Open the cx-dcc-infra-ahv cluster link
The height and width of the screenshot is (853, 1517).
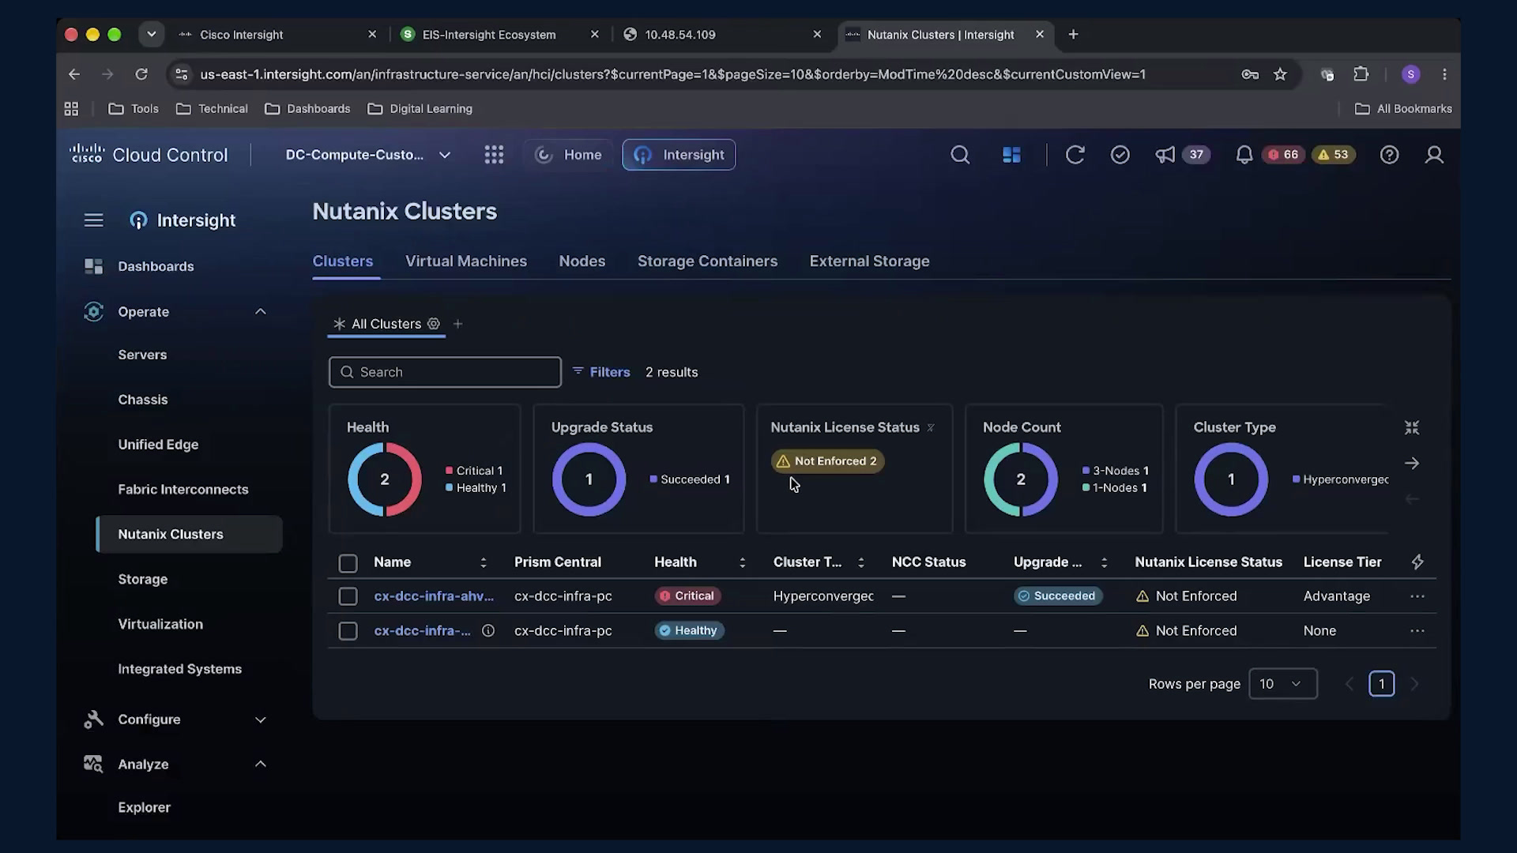coord(434,596)
